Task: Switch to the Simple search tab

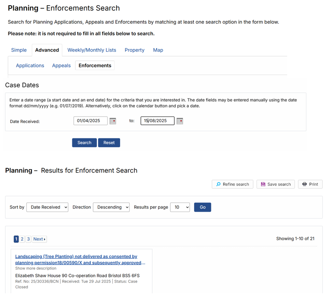Action: click(19, 50)
